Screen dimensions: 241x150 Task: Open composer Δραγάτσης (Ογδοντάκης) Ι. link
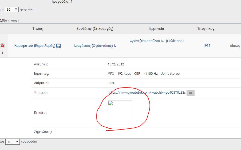(x=95, y=46)
